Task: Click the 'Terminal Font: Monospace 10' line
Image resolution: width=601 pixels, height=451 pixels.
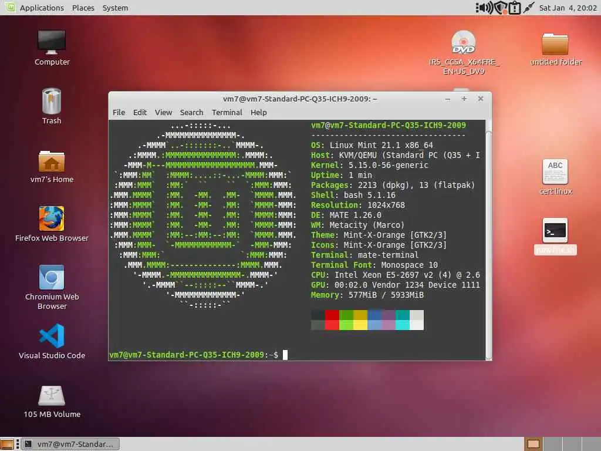Action: pos(374,265)
